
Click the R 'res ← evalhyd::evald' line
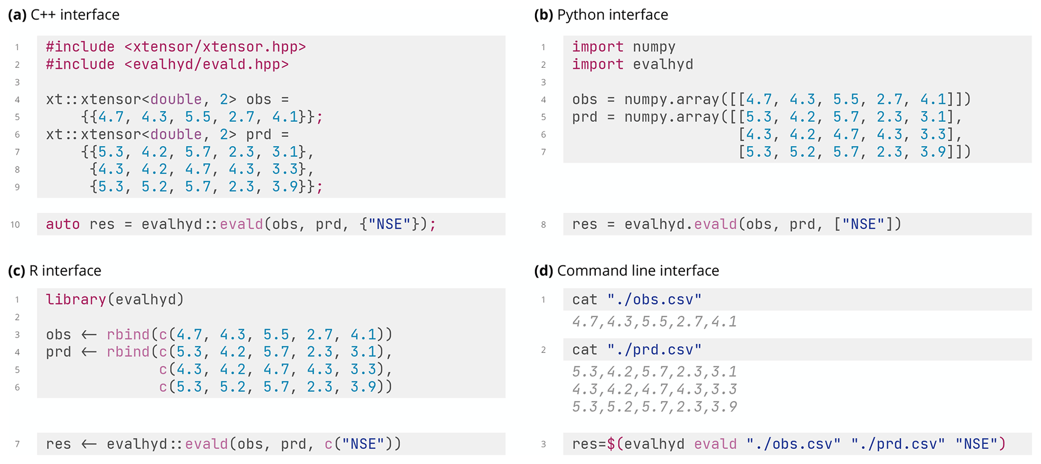point(223,444)
